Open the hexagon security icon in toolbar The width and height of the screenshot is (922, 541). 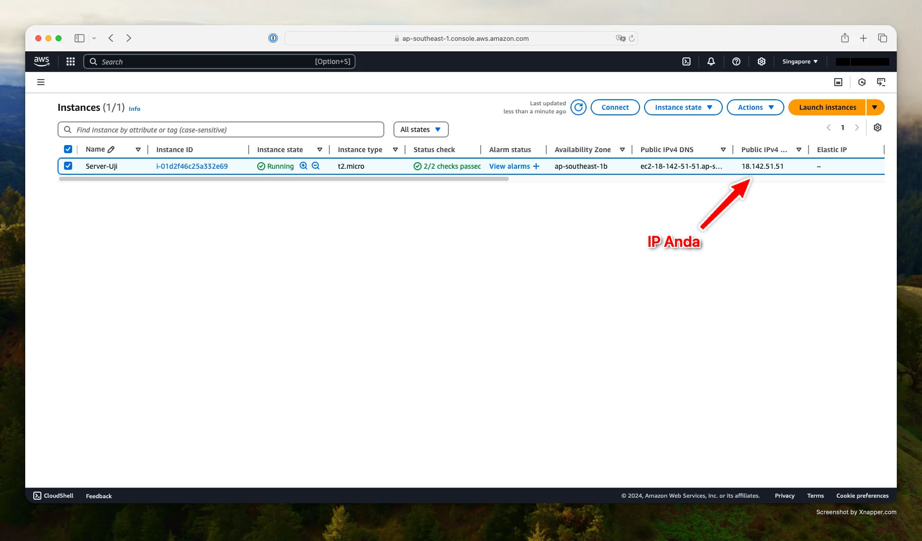(x=862, y=82)
